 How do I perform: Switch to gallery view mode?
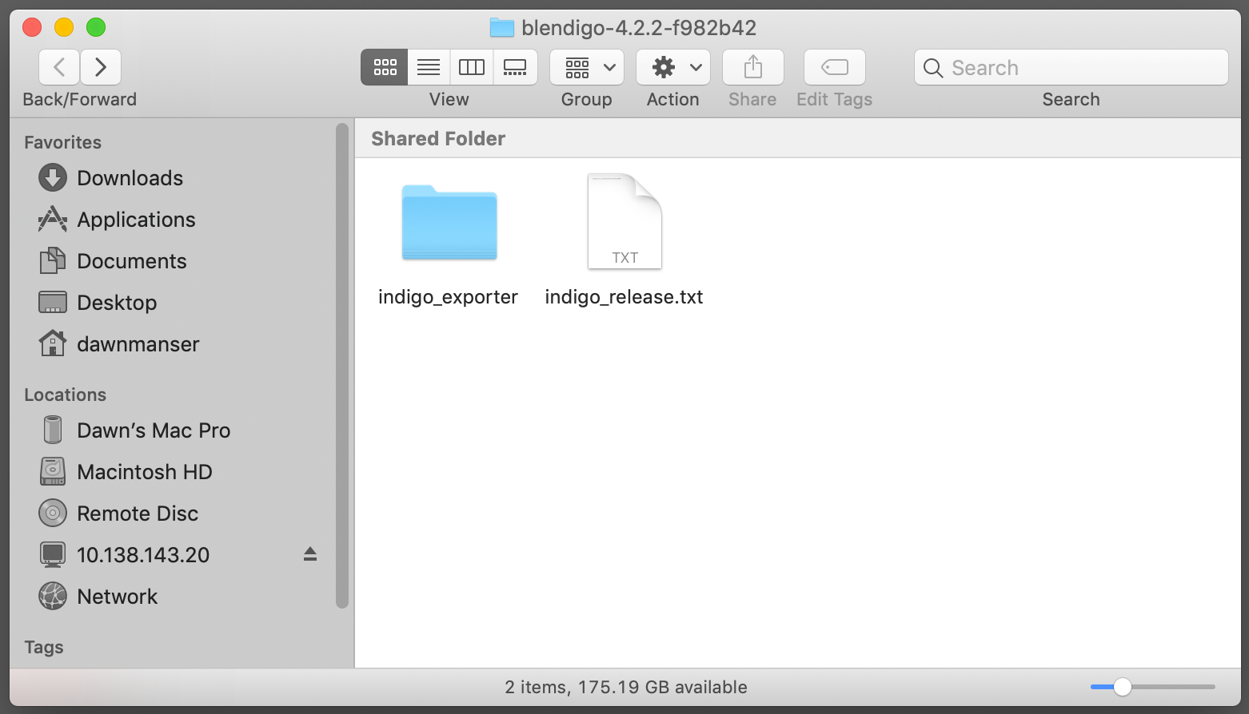(x=515, y=67)
